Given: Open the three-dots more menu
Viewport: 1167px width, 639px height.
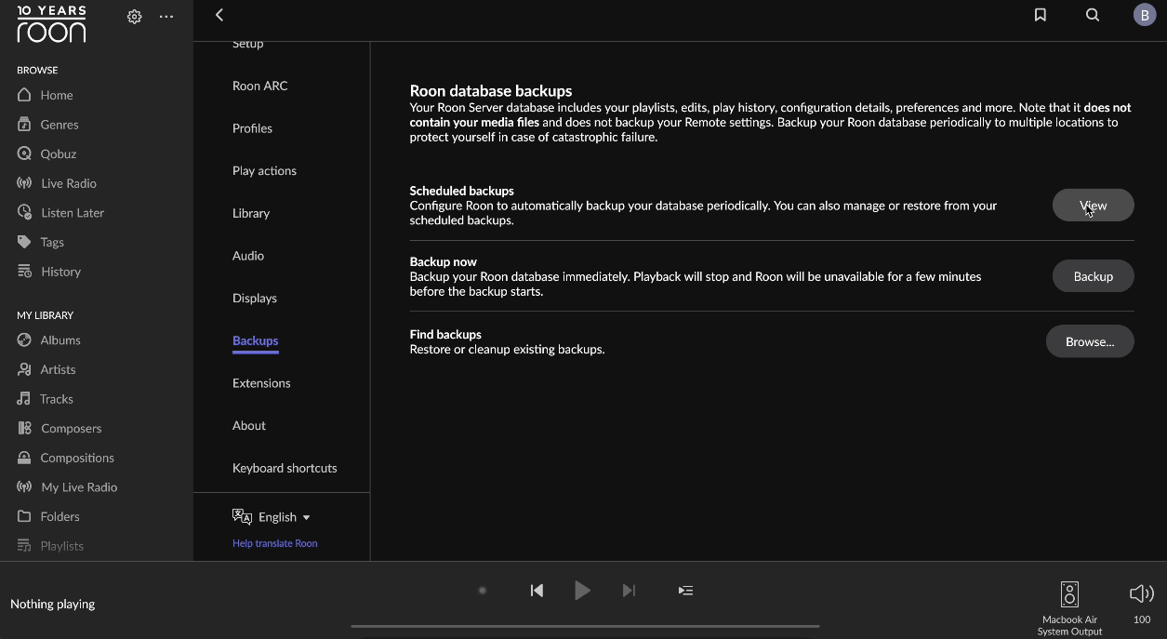Looking at the screenshot, I should [x=166, y=17].
